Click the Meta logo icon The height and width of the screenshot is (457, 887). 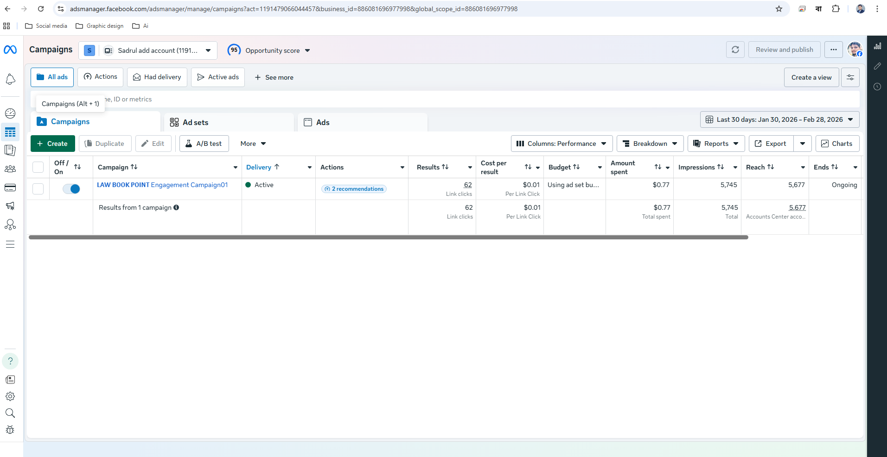[10, 50]
